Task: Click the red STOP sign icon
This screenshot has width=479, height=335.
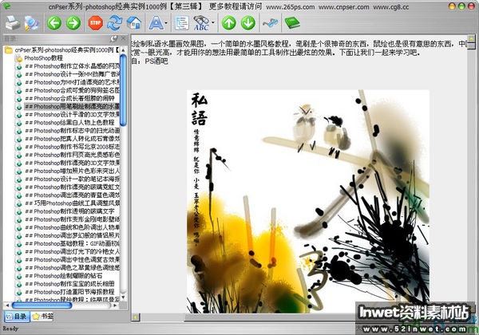Action: pos(96,23)
